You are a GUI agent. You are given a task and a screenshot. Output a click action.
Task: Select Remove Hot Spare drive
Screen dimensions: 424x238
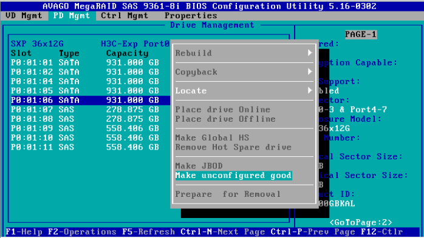click(233, 147)
